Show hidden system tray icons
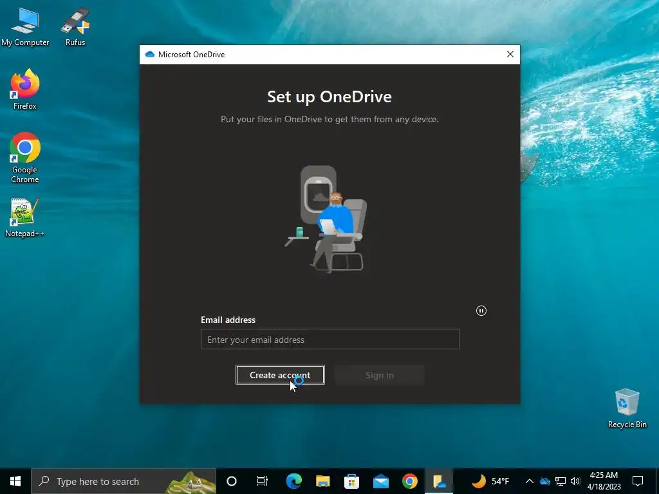This screenshot has height=494, width=659. tap(530, 481)
